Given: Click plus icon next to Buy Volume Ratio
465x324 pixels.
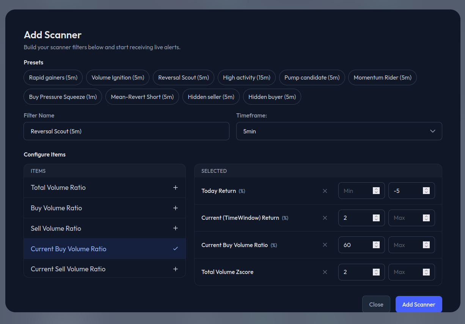Looking at the screenshot, I should [175, 208].
